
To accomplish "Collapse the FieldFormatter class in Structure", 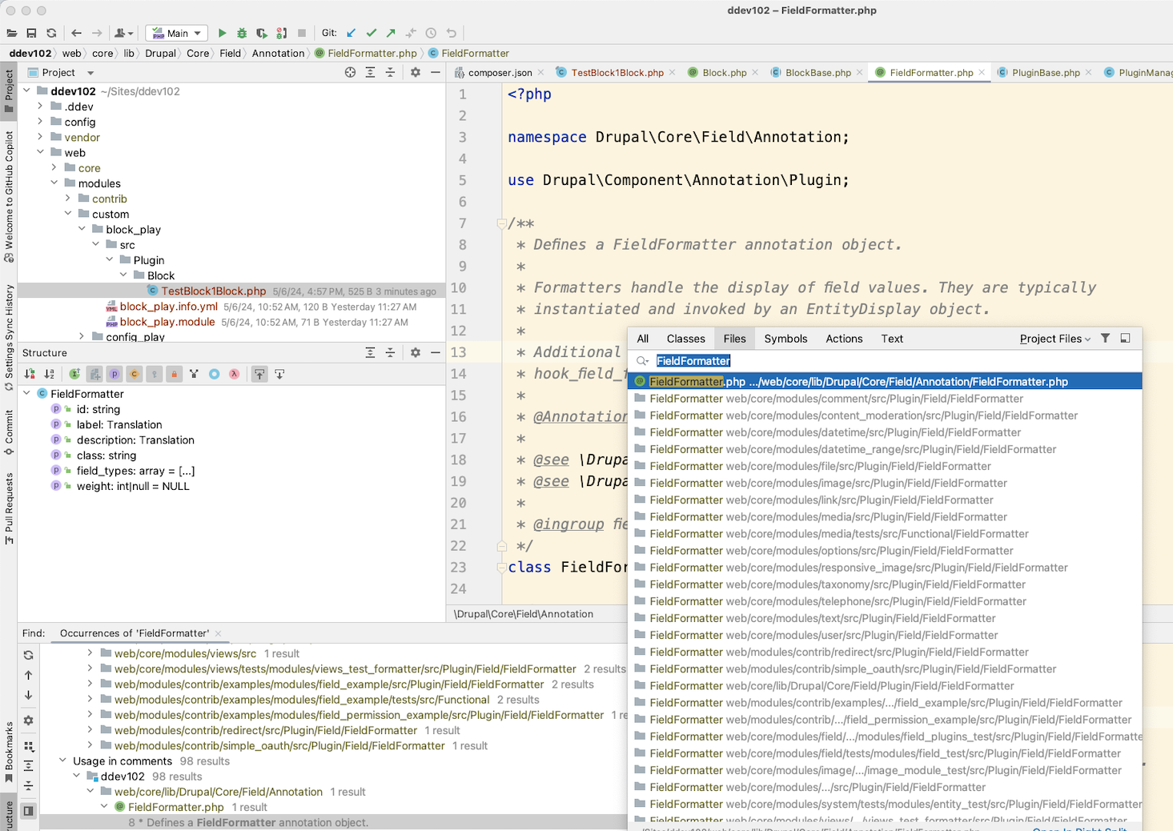I will coord(27,394).
